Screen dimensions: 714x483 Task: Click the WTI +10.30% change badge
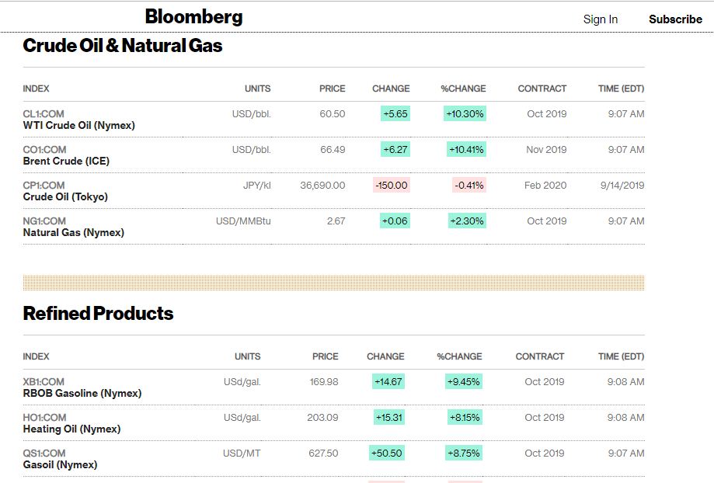click(465, 114)
